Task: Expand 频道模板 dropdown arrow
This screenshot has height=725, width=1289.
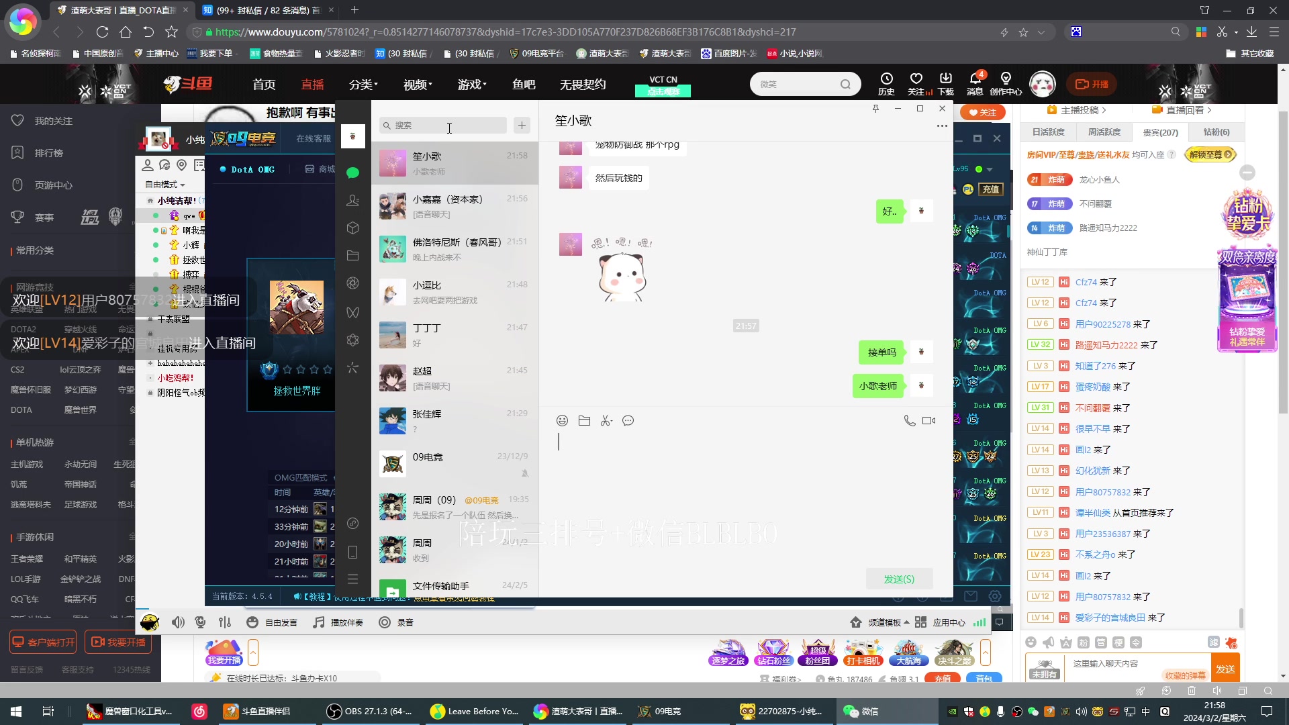Action: pyautogui.click(x=907, y=622)
